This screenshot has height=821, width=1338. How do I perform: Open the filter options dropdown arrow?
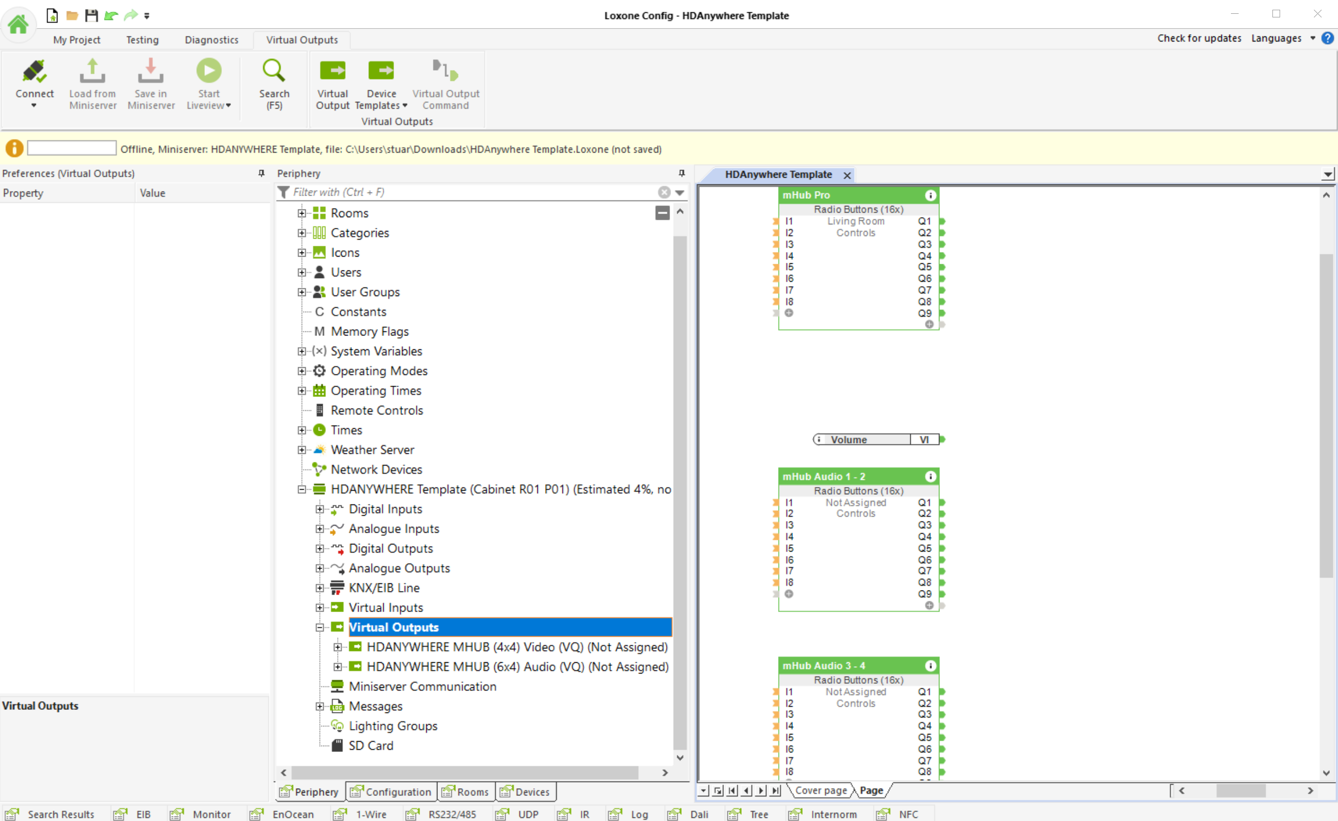pos(679,192)
